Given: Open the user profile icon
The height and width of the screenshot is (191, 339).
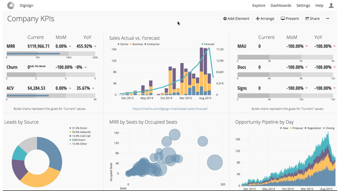Looking at the screenshot, I should (331, 5).
